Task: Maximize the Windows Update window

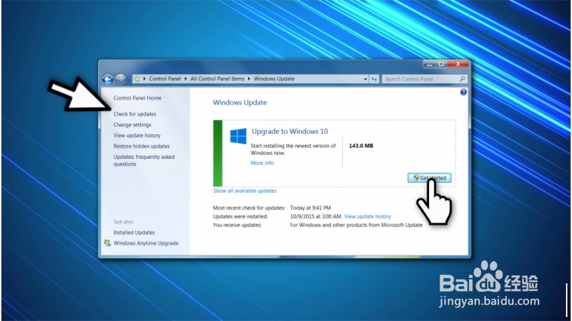Action: (441, 64)
